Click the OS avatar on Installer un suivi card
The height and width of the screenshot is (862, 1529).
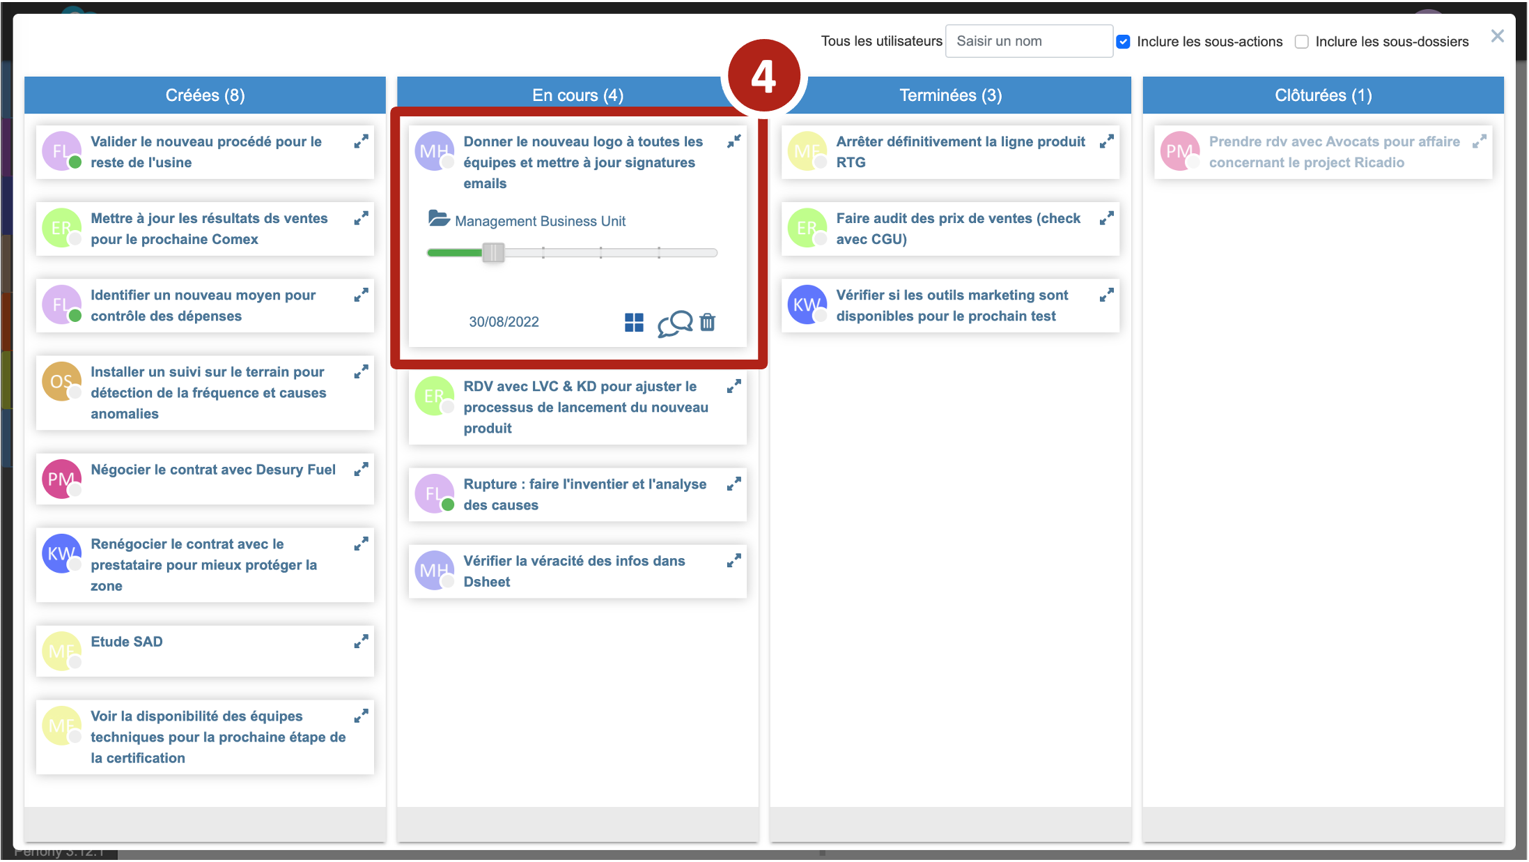tap(61, 381)
